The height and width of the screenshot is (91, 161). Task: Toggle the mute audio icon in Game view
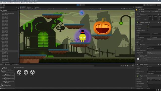click(122, 9)
